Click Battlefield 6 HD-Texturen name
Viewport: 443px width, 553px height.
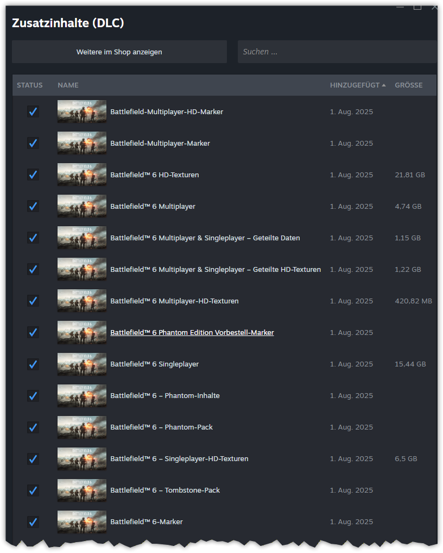coord(155,175)
